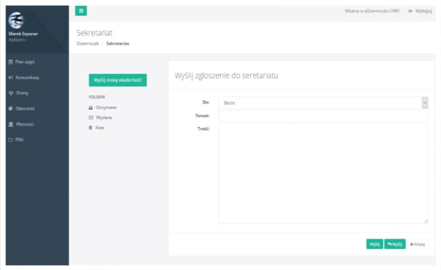441x270 pixels.
Task: Click the Wyślij button with reply arrow
Action: (395, 244)
